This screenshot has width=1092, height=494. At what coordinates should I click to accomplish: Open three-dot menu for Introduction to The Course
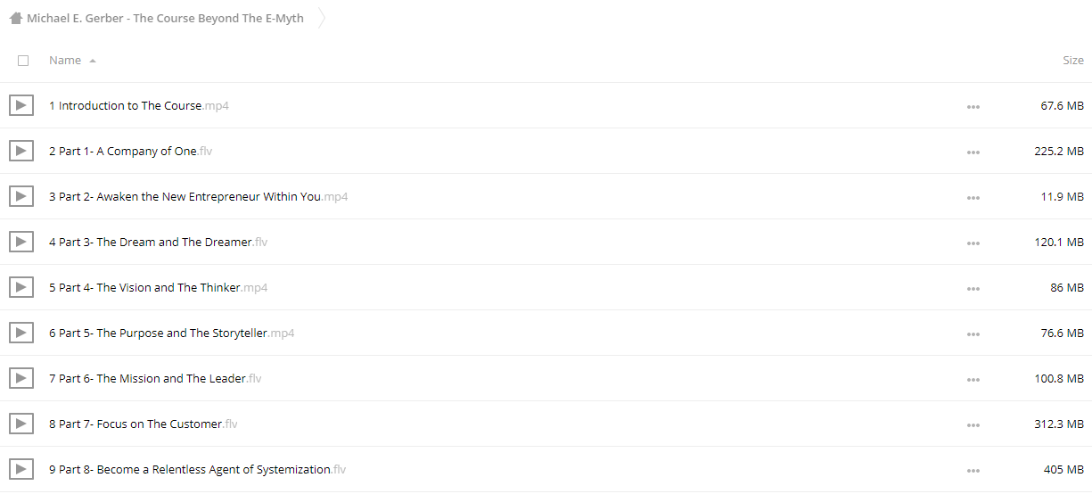pos(973,106)
